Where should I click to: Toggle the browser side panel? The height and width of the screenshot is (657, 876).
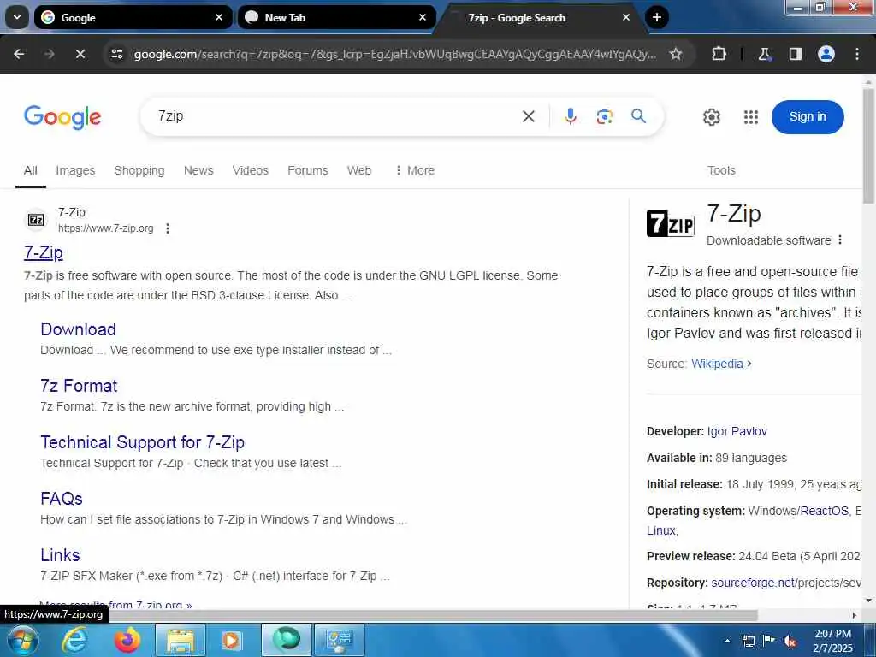(x=796, y=54)
